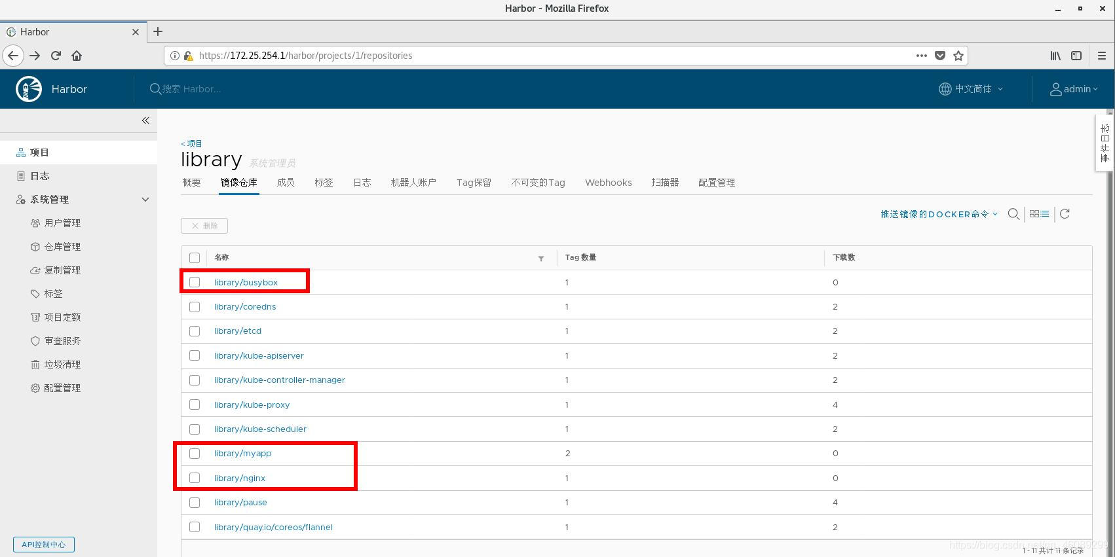Open 配置管理 in the sidebar

(x=62, y=388)
